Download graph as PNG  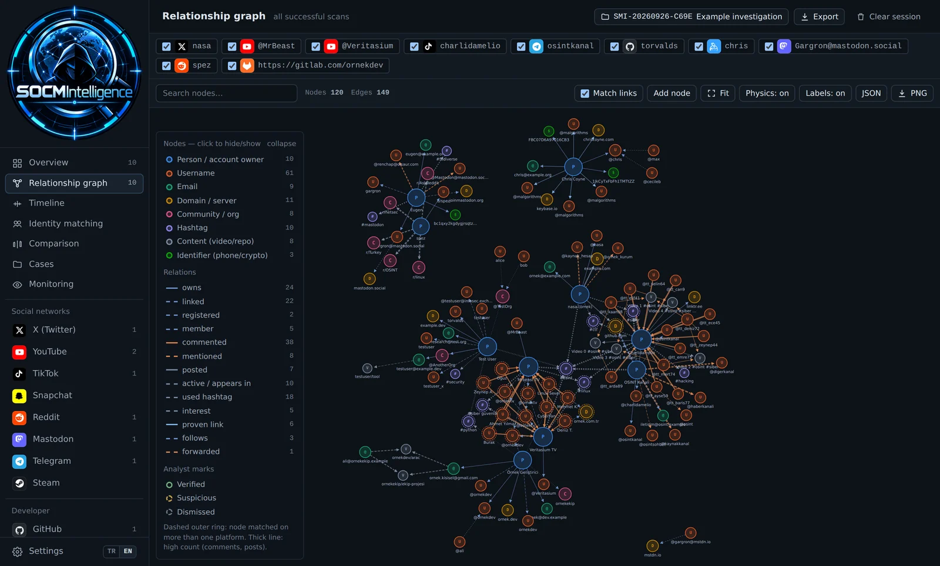(x=912, y=93)
